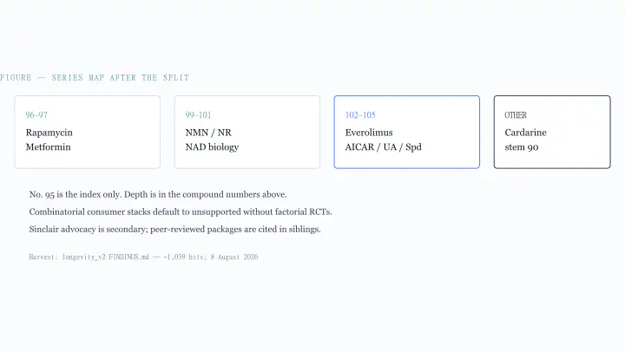The image size is (625, 351).
Task: Click the 99–101 series number
Action: (x=198, y=115)
